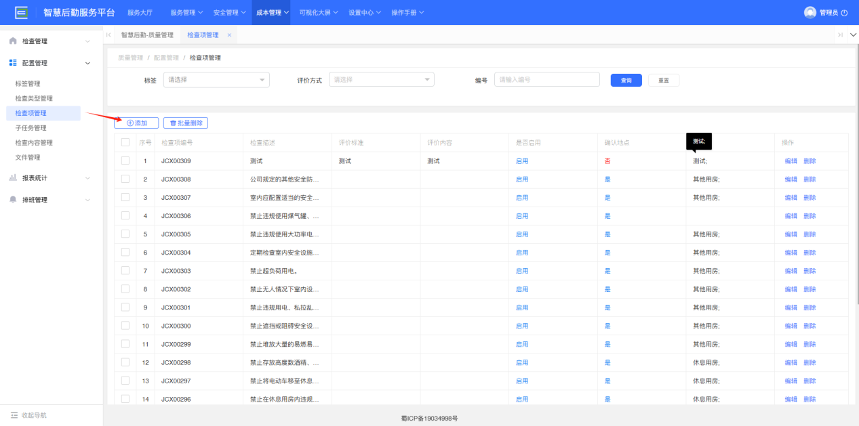Image resolution: width=859 pixels, height=426 pixels.
Task: Click the 休息用房; cell in row JCX00298
Action: (706, 362)
